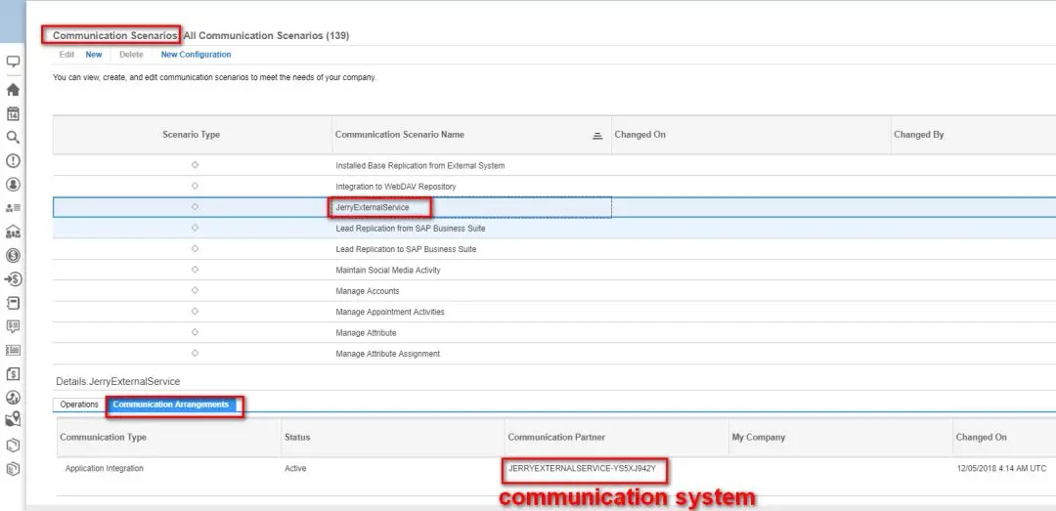Click the Application Integration communication type cell
This screenshot has height=511, width=1056.
105,468
